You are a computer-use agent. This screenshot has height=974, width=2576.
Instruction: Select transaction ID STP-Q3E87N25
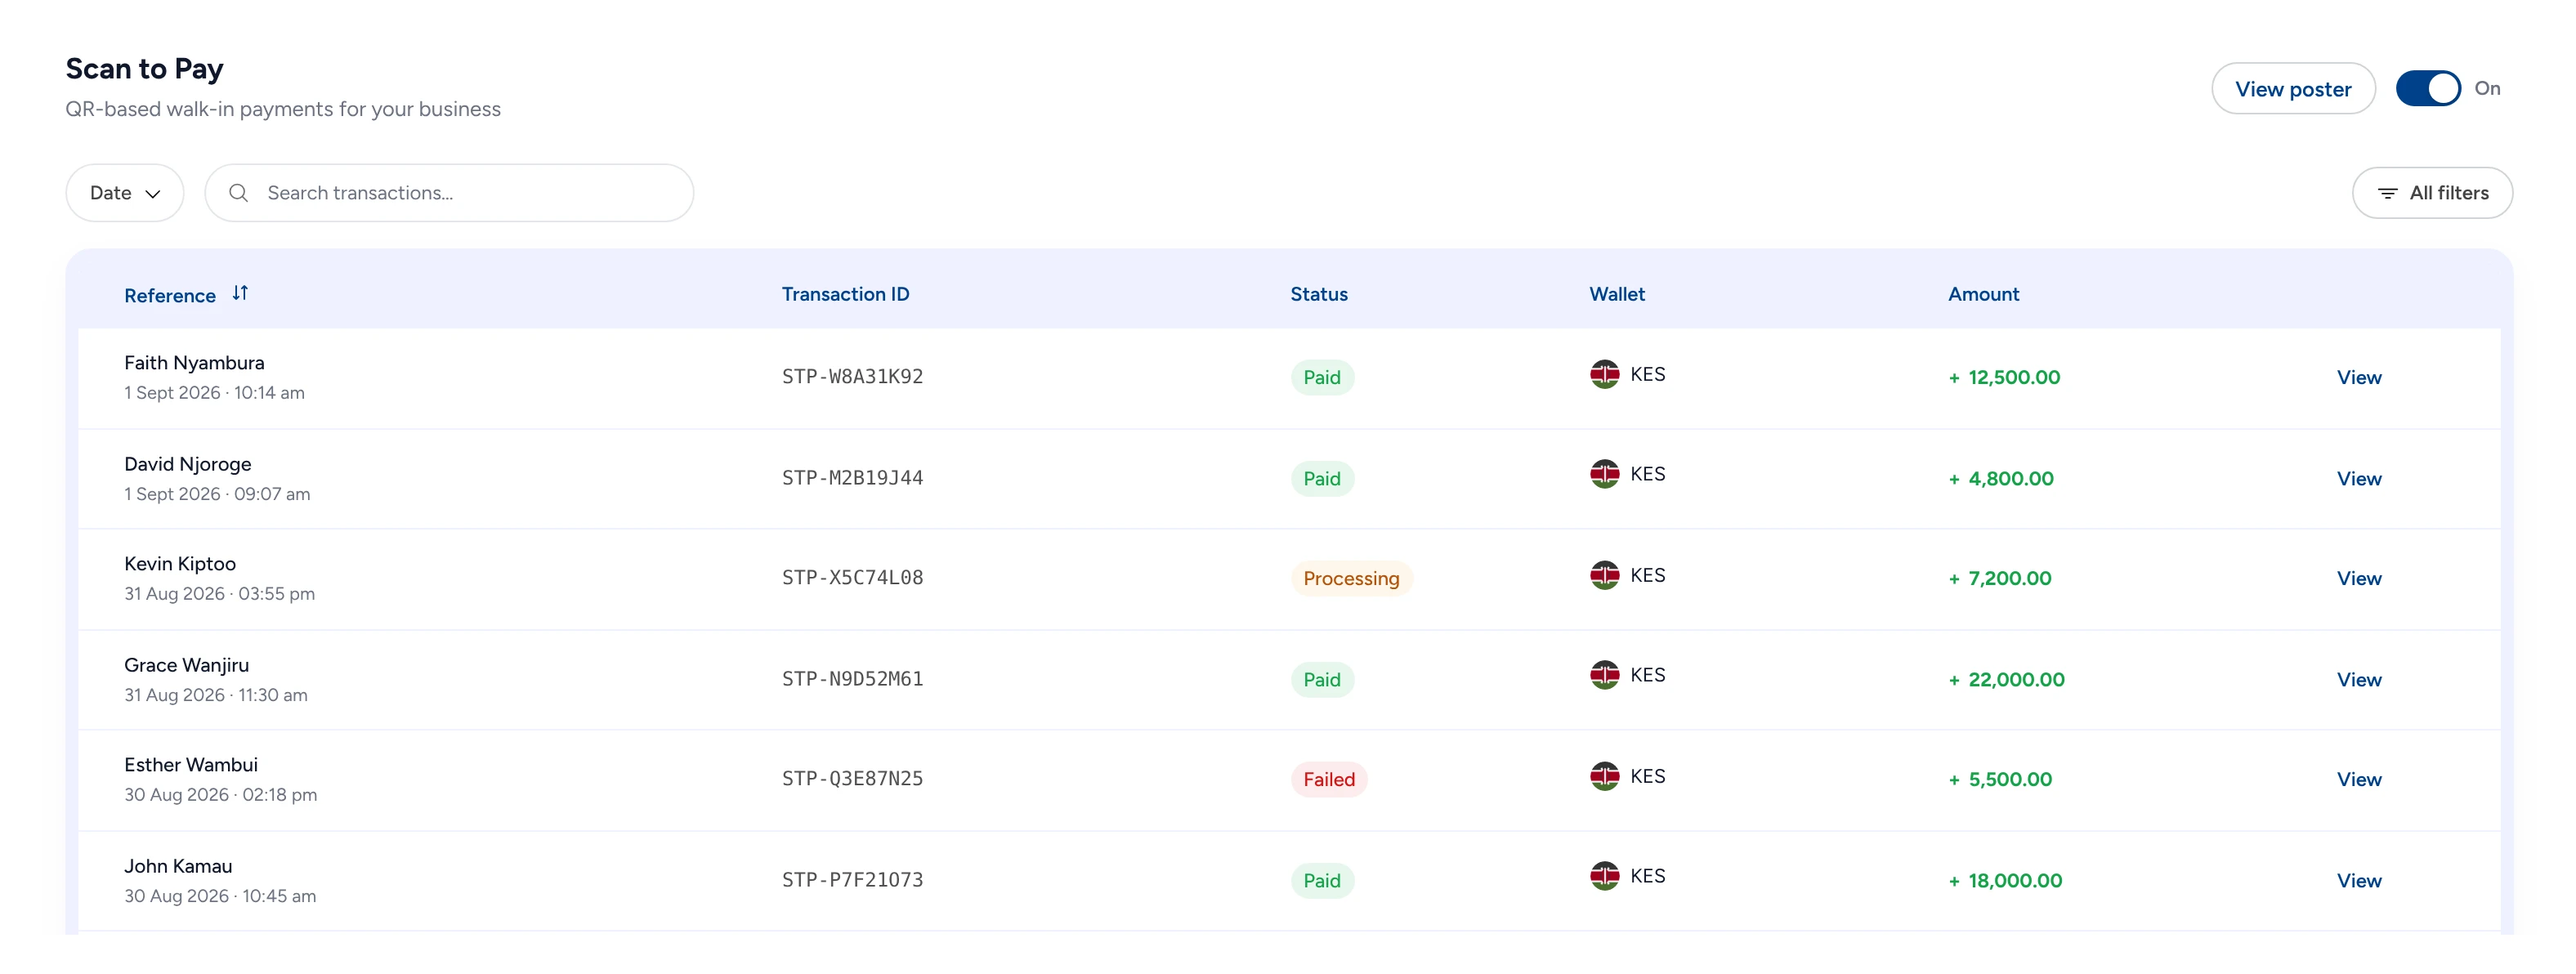[852, 779]
